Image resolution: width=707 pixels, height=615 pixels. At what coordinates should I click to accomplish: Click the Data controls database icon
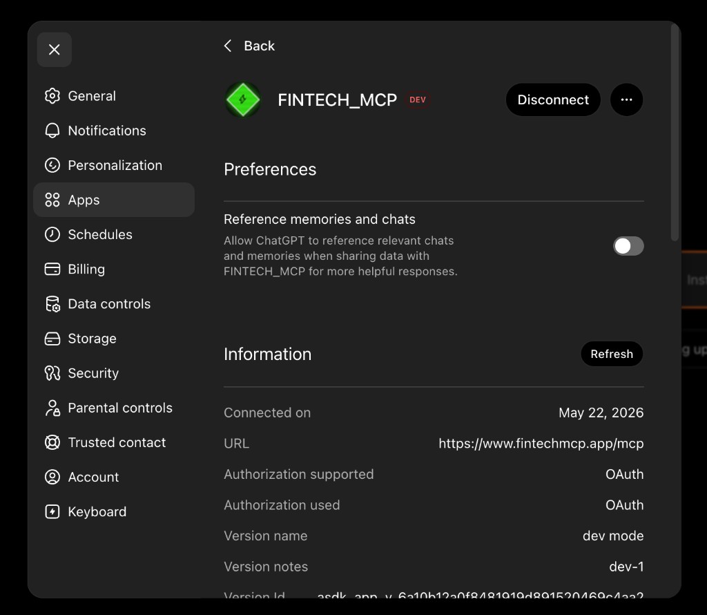[52, 303]
